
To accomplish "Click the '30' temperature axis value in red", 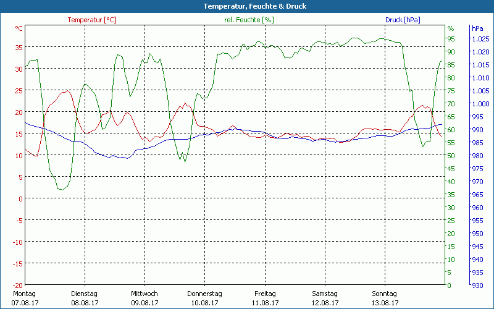I will 19,69.
